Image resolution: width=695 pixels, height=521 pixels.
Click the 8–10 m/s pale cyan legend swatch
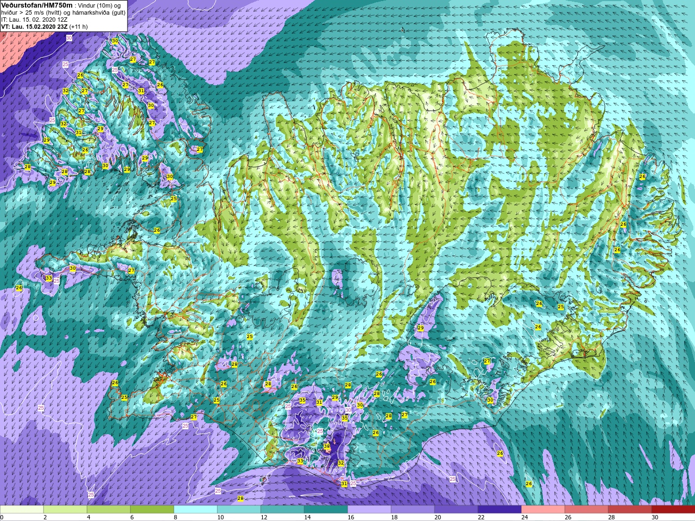point(195,510)
